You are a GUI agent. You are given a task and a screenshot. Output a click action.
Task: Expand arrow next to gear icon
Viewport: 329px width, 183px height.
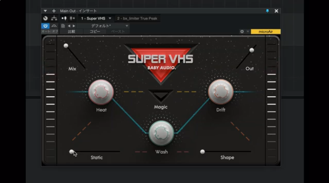248,32
